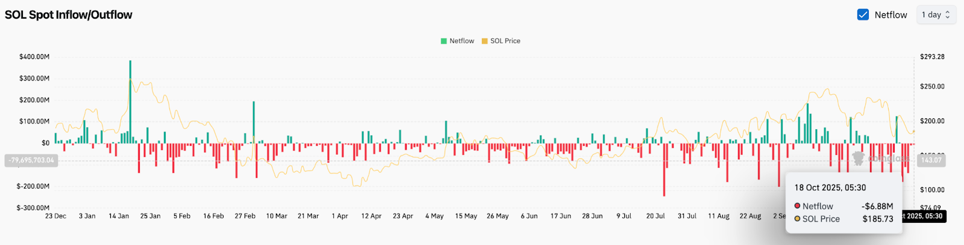Click the 143.07 price marker on the right axis
The image size is (964, 245).
(931, 160)
